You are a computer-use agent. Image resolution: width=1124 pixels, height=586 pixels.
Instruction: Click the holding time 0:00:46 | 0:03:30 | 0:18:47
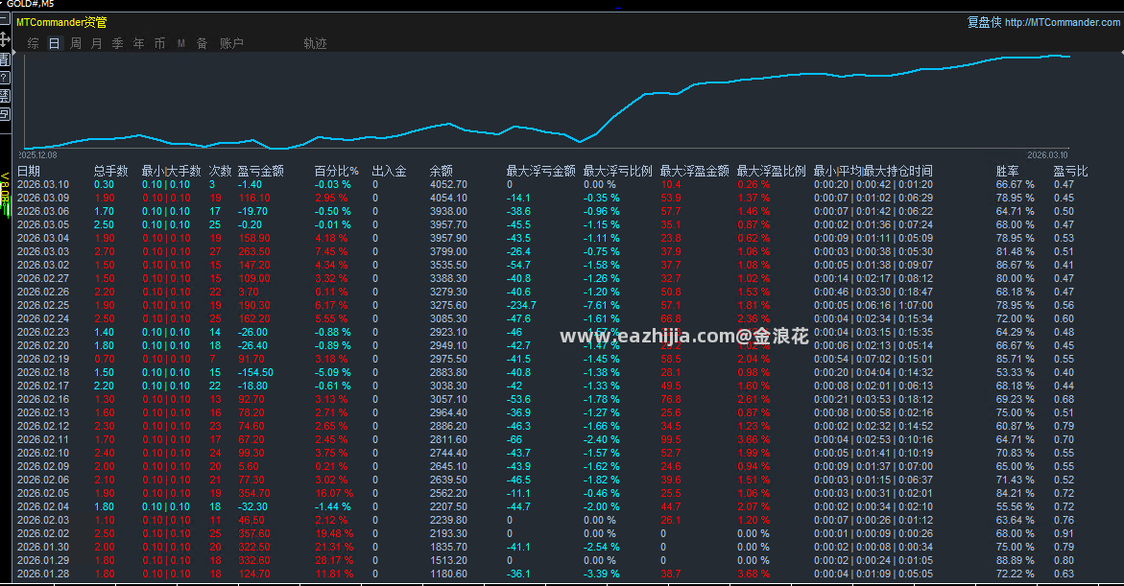[x=873, y=292]
